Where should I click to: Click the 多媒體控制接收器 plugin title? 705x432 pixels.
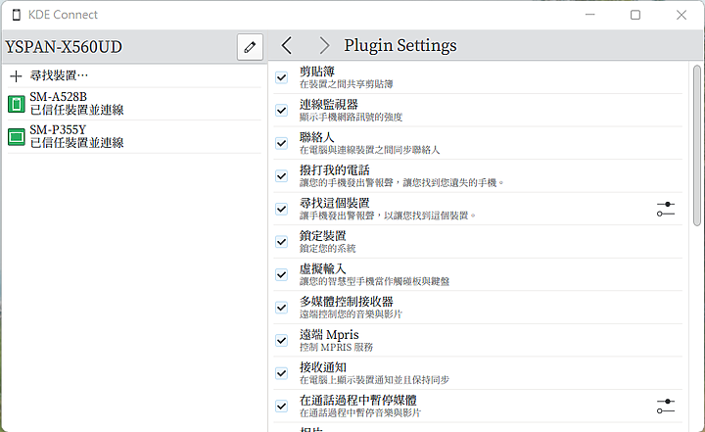pyautogui.click(x=347, y=302)
